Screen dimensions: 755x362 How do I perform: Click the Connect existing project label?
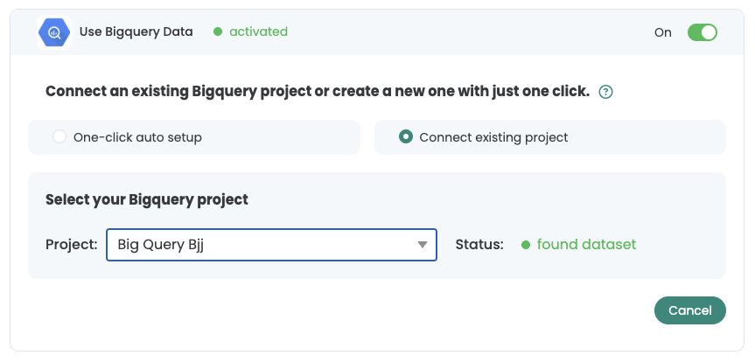point(493,137)
